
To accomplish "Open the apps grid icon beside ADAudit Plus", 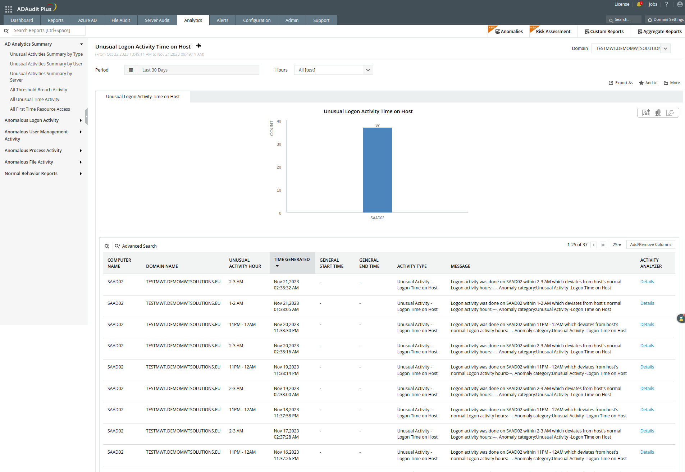I will pyautogui.click(x=9, y=9).
